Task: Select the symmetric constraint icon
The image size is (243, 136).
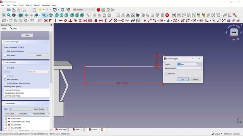Action: (85, 20)
